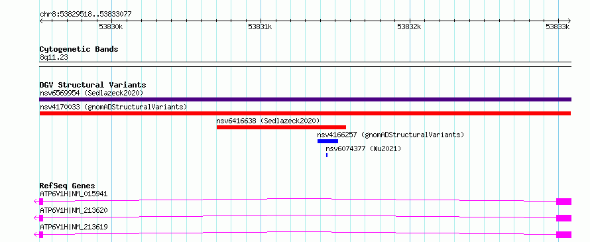Click the left arrow of the ruler

[41, 21]
